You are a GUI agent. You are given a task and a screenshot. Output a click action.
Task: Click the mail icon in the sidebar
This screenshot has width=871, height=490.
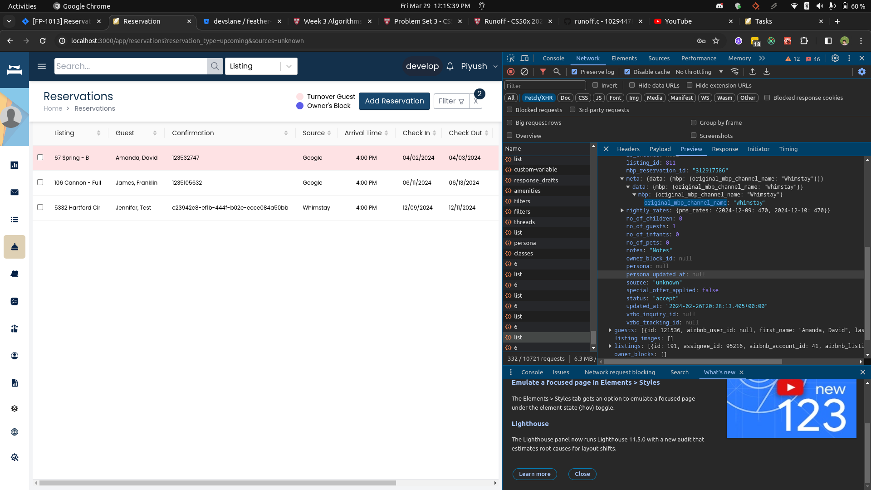(15, 192)
